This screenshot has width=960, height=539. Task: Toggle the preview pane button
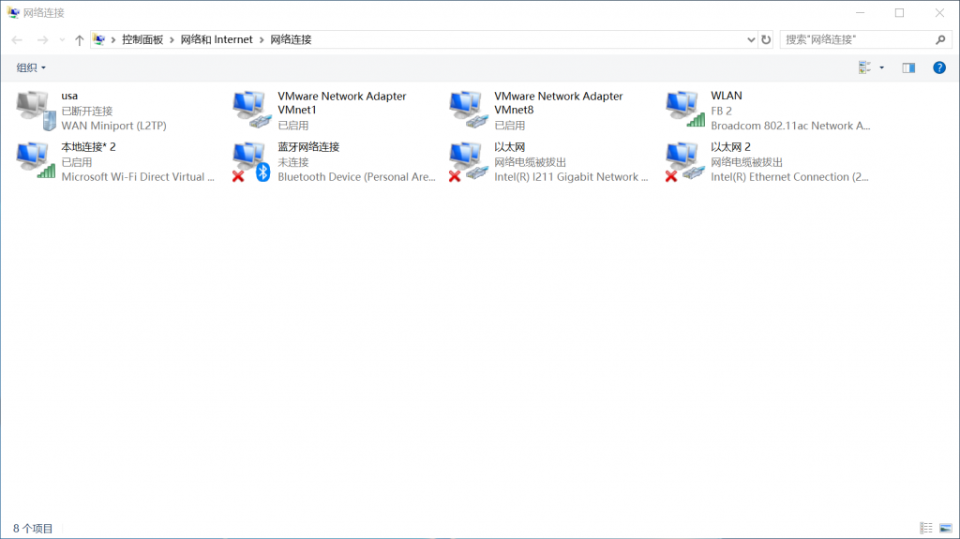point(907,67)
